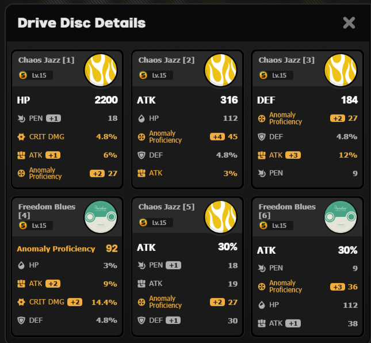This screenshot has width=371, height=343.
Task: Click the Chaos Jazz [5] disc image
Action: click(221, 217)
